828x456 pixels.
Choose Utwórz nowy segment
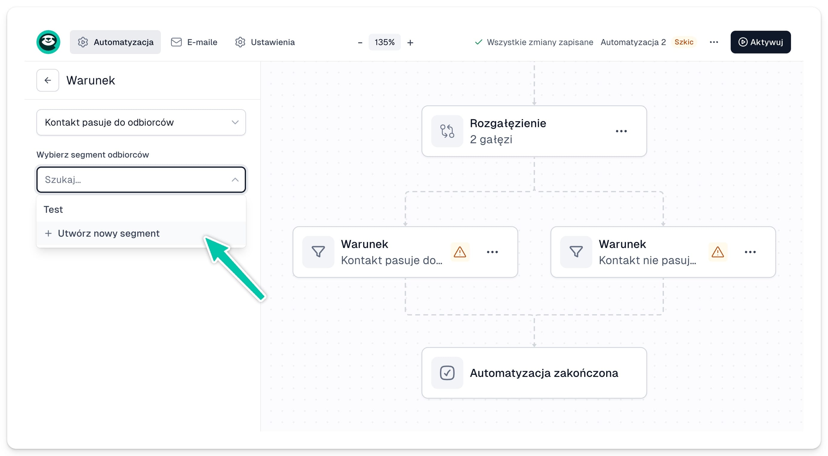click(141, 233)
